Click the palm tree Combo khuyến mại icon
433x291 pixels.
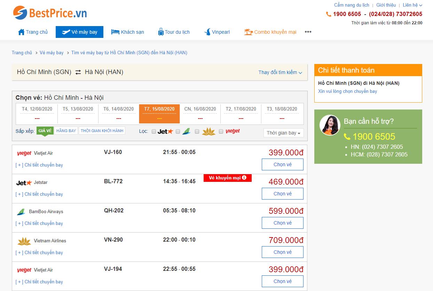point(248,32)
